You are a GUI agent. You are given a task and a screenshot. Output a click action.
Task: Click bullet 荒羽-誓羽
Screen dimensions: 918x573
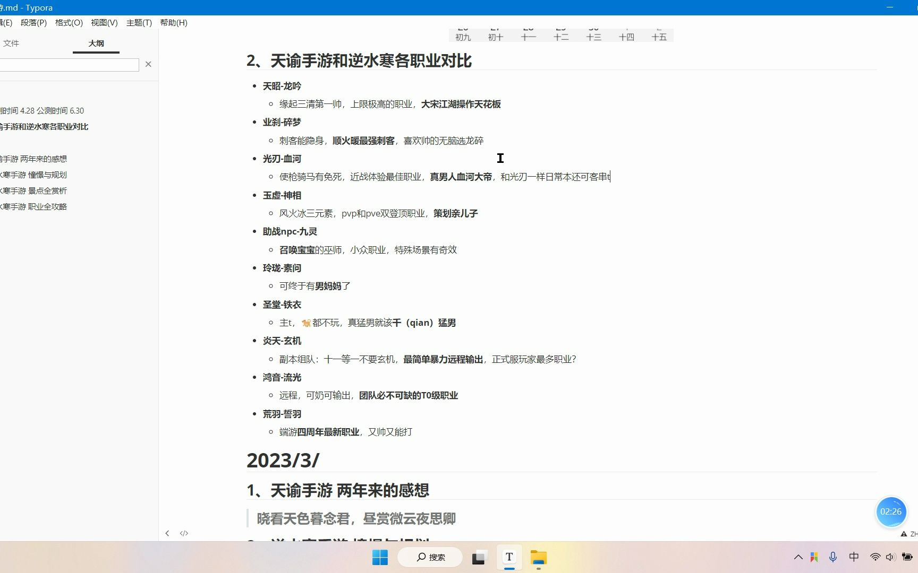click(x=282, y=414)
